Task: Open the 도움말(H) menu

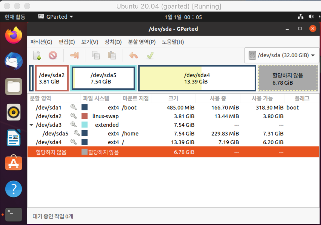Action: coord(173,42)
